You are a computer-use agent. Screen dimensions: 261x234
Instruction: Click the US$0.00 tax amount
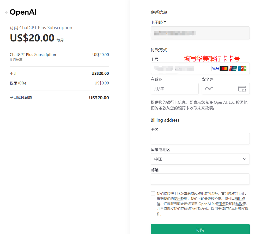pos(102,83)
